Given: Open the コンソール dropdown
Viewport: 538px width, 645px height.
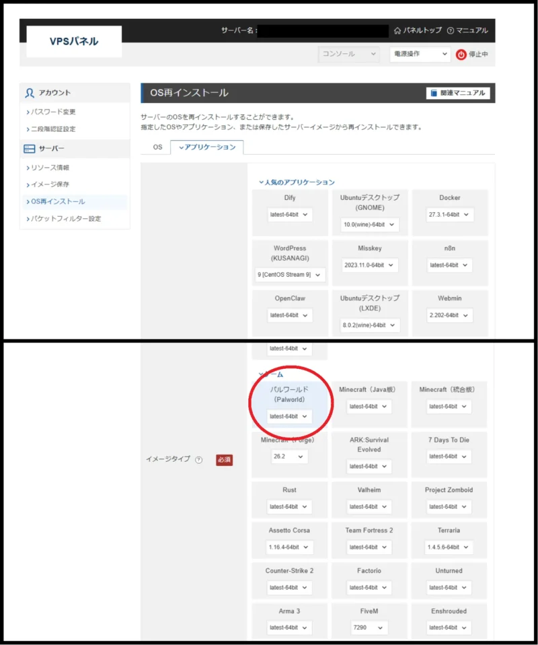Looking at the screenshot, I should pos(348,54).
